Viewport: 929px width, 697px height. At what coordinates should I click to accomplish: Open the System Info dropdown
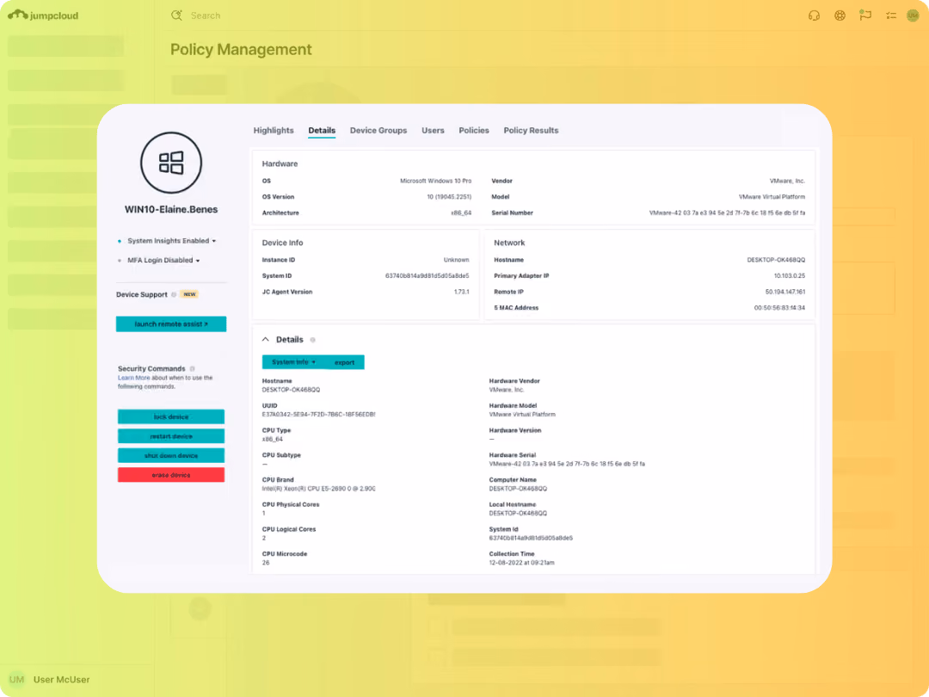293,362
